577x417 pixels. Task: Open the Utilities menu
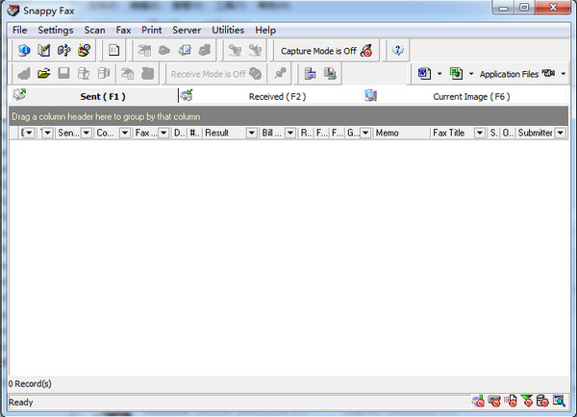click(x=228, y=30)
